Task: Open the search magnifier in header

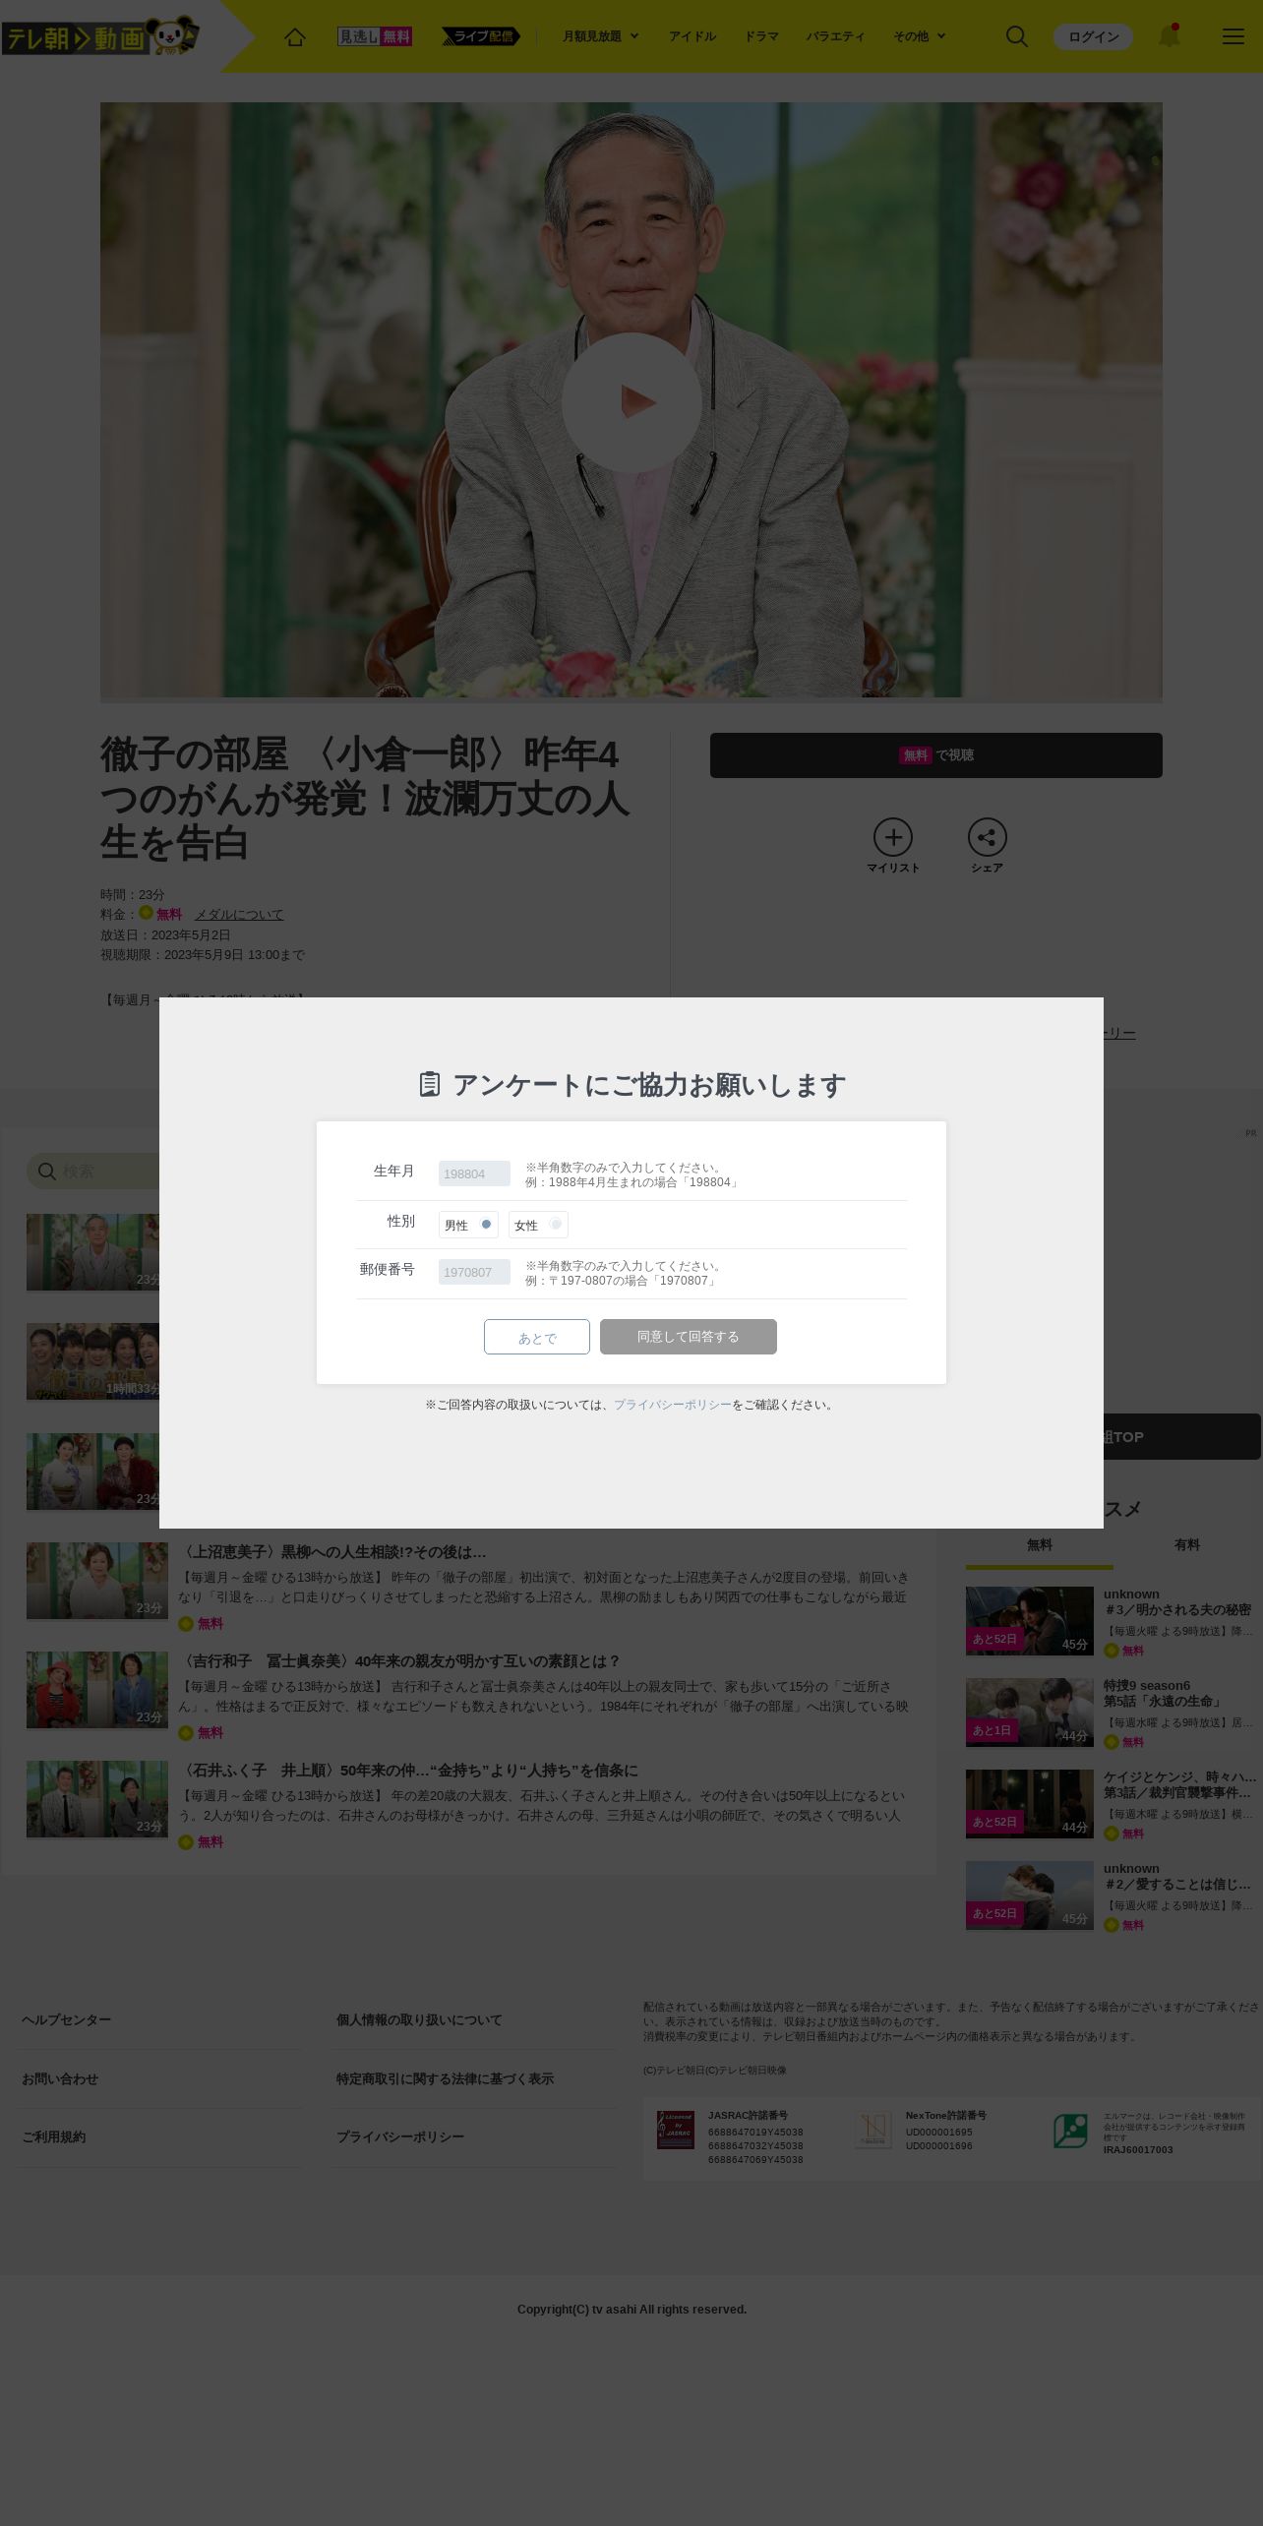Action: point(1017,36)
